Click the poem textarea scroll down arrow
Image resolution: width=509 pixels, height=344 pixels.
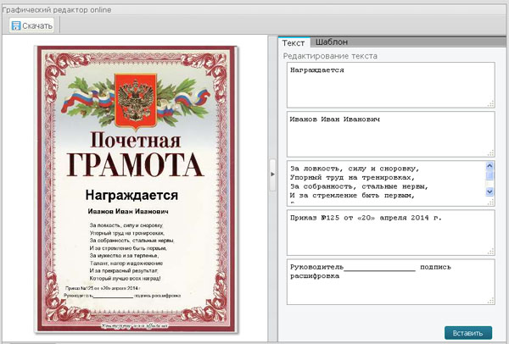(x=489, y=191)
